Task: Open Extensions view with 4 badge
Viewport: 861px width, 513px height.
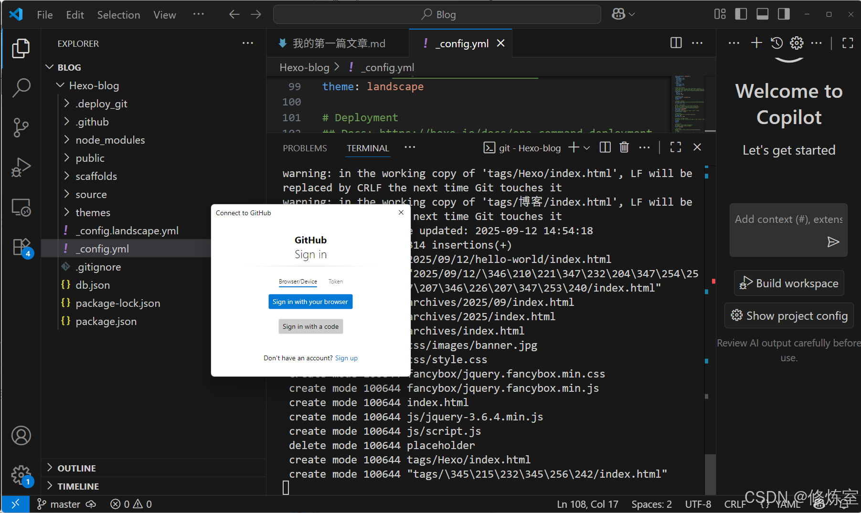Action: point(21,248)
